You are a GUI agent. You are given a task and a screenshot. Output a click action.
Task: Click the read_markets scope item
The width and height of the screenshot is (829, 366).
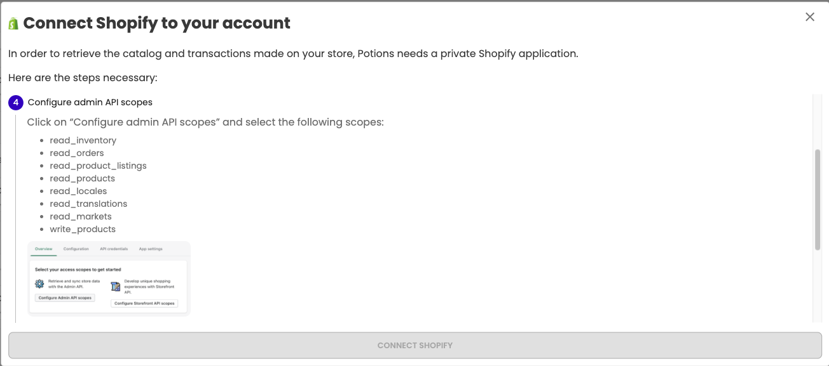[x=81, y=216]
